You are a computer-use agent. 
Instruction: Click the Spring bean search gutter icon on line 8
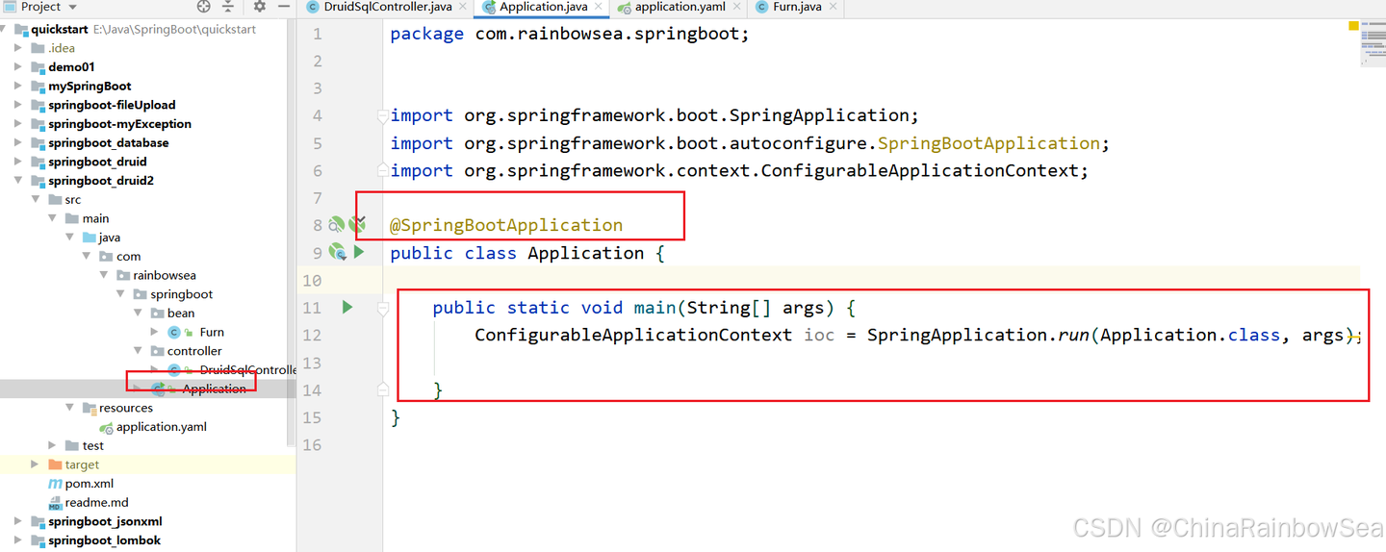click(336, 225)
